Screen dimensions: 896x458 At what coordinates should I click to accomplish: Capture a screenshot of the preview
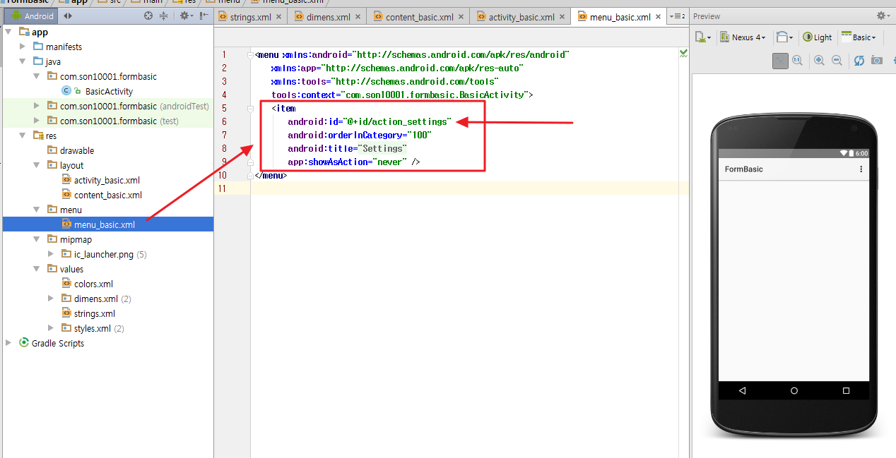tap(876, 61)
